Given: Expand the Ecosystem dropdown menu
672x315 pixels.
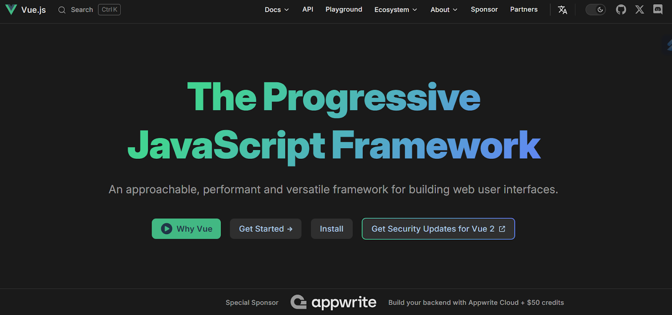Looking at the screenshot, I should click(396, 10).
